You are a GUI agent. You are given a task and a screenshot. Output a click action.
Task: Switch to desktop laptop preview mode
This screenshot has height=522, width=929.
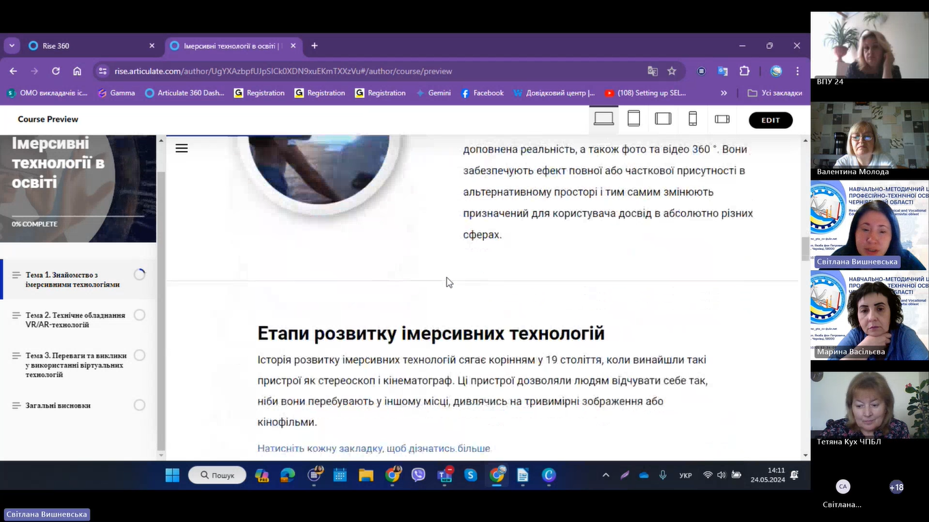coord(604,119)
